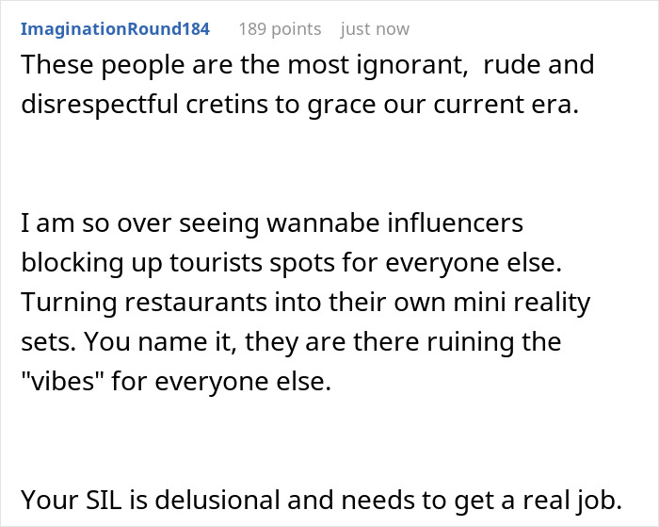Image resolution: width=659 pixels, height=527 pixels.
Task: Click the 189 points score
Action: 280,29
